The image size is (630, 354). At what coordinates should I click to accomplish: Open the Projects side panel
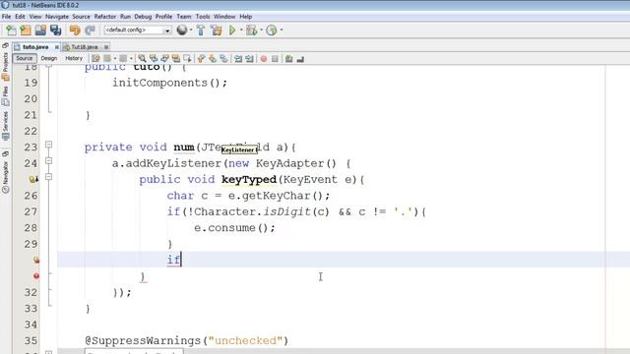tap(5, 66)
